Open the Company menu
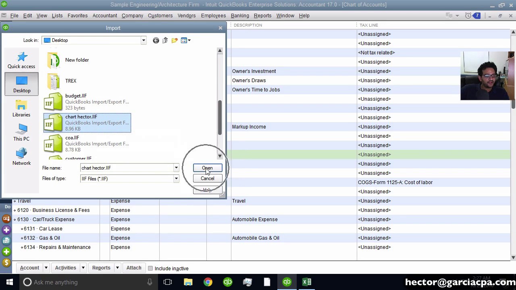The width and height of the screenshot is (516, 290). (x=132, y=16)
